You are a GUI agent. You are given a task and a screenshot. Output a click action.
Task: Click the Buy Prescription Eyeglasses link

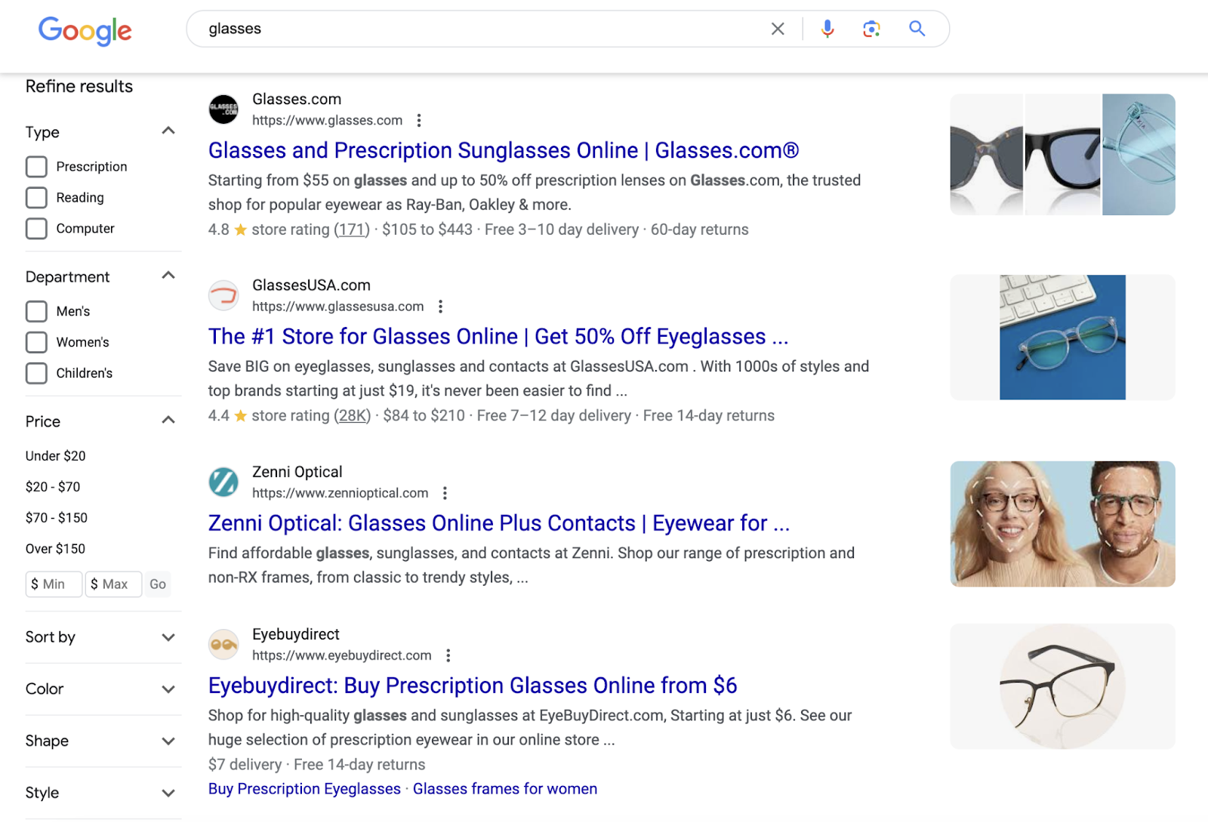click(304, 788)
